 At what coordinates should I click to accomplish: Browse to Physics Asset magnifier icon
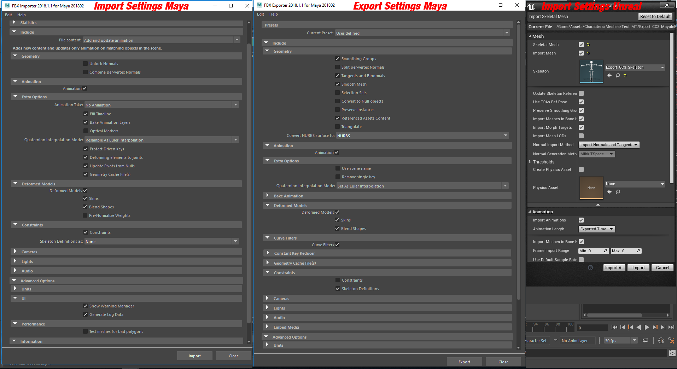click(x=618, y=192)
